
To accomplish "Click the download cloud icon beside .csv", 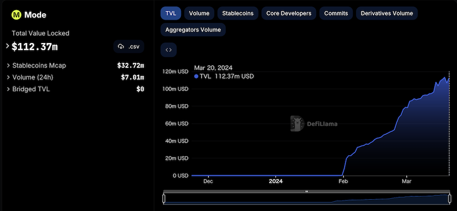I will [121, 47].
